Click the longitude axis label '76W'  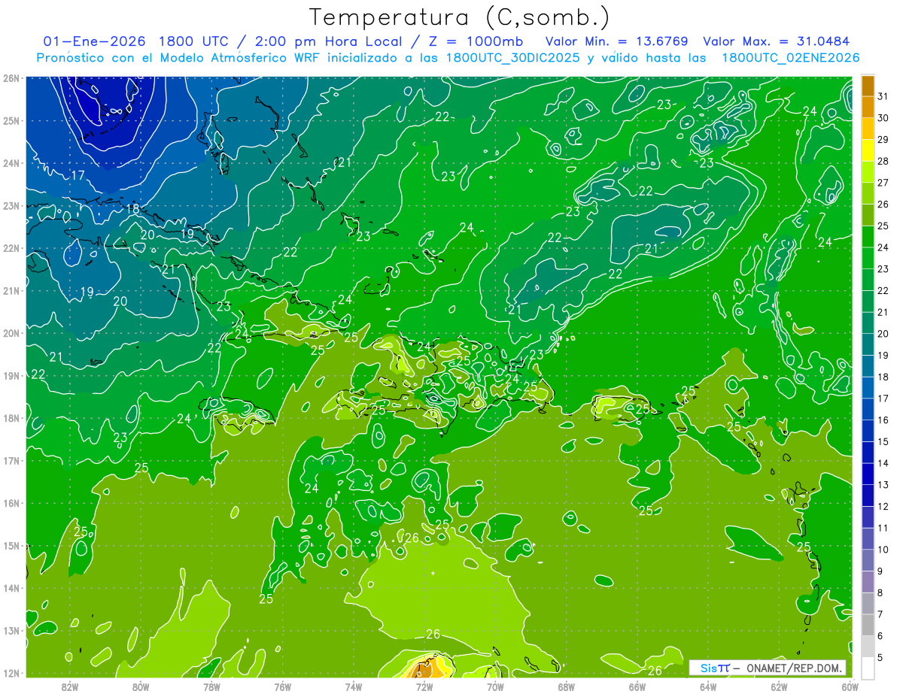[283, 686]
